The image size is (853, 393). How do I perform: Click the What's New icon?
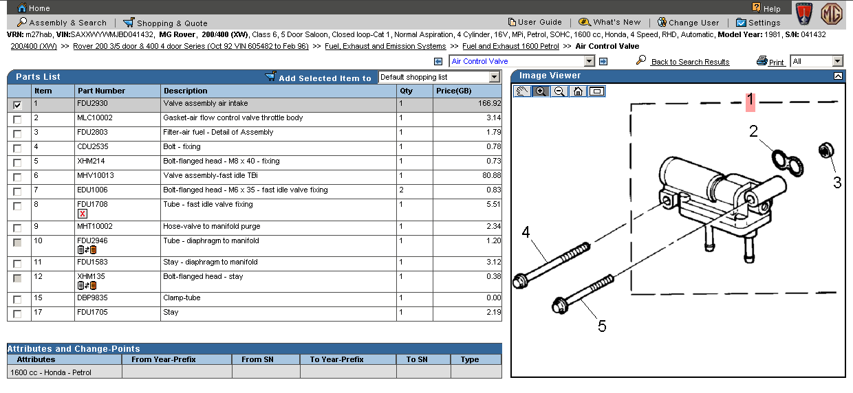pos(585,23)
